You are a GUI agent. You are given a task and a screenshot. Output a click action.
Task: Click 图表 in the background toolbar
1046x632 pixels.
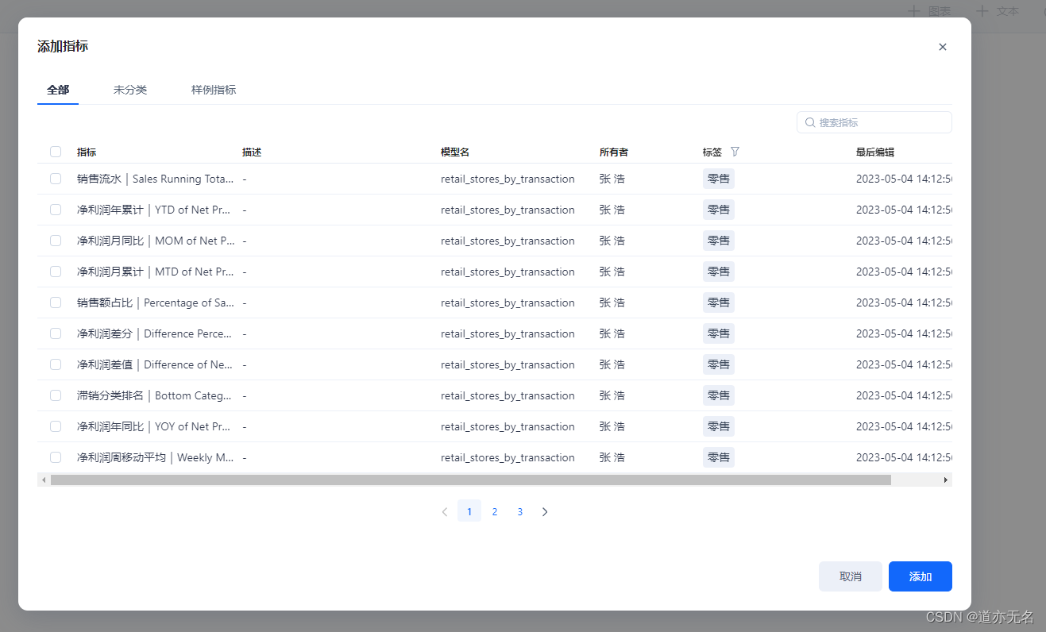pyautogui.click(x=929, y=11)
